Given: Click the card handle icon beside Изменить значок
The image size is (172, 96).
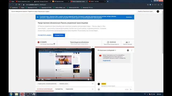Looking at the screenshot, I should 92,83.
